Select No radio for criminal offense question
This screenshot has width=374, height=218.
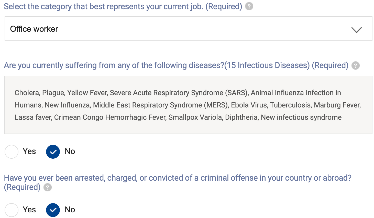[x=53, y=210]
